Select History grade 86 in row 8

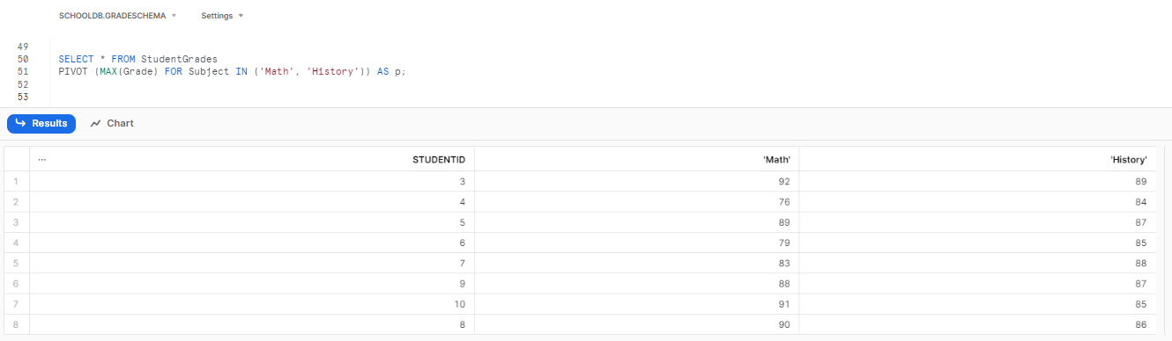click(x=977, y=324)
